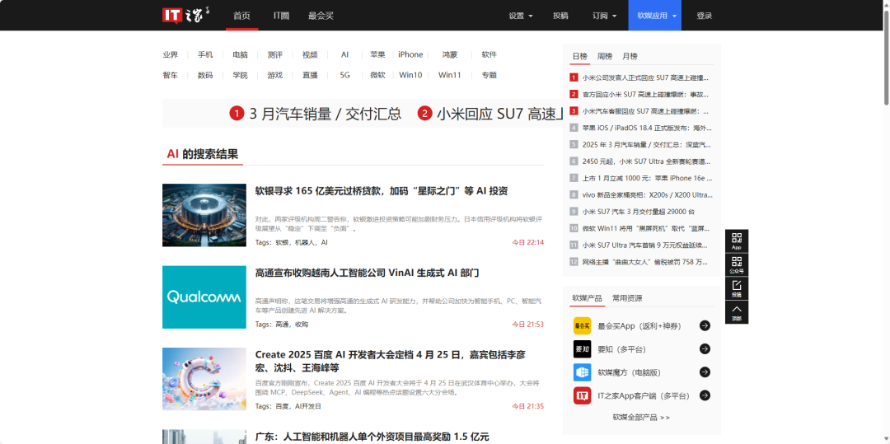Open rank 5 2025 年 3 月汽车销量

(647, 145)
